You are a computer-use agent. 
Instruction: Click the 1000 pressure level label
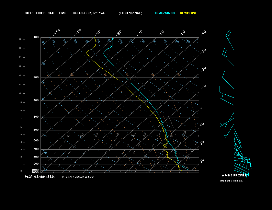35,170
